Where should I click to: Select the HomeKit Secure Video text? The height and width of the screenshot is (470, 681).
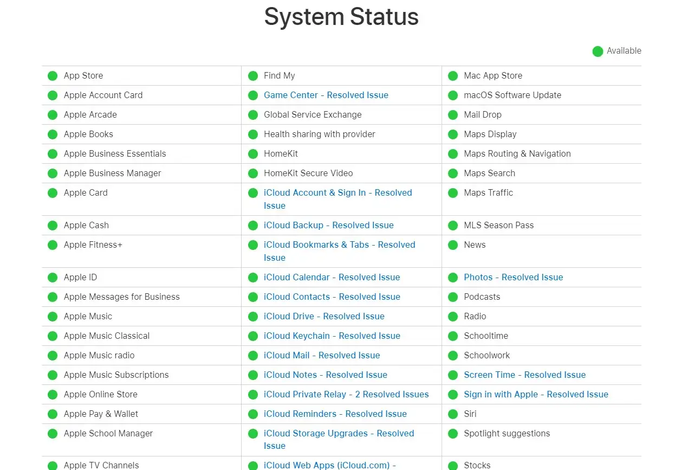(x=308, y=173)
